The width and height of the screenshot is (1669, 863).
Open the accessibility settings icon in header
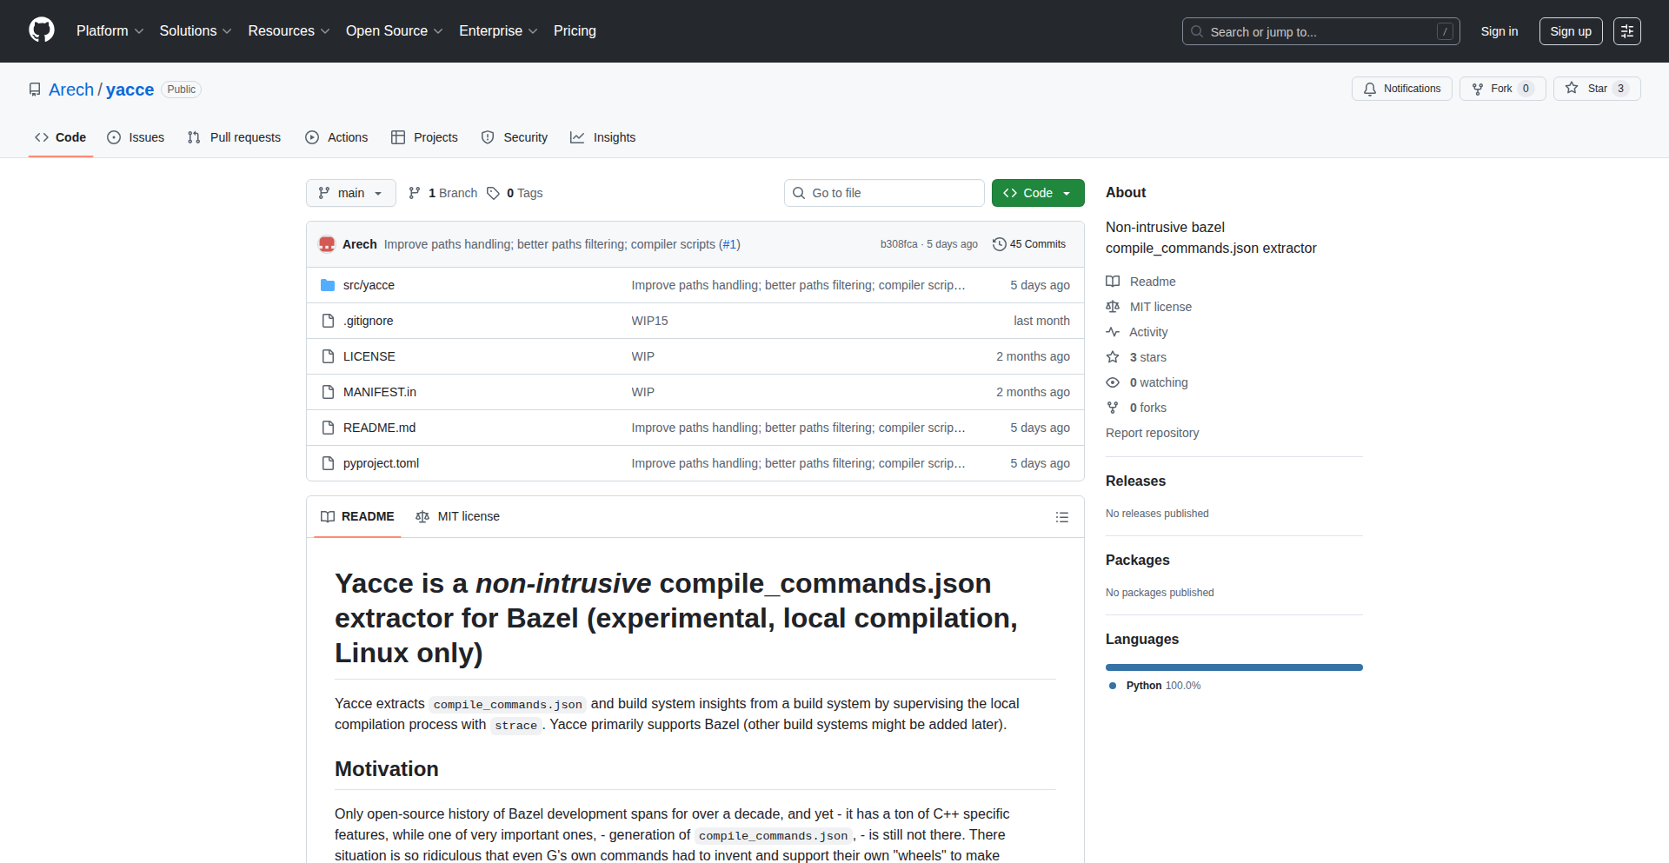(1626, 31)
